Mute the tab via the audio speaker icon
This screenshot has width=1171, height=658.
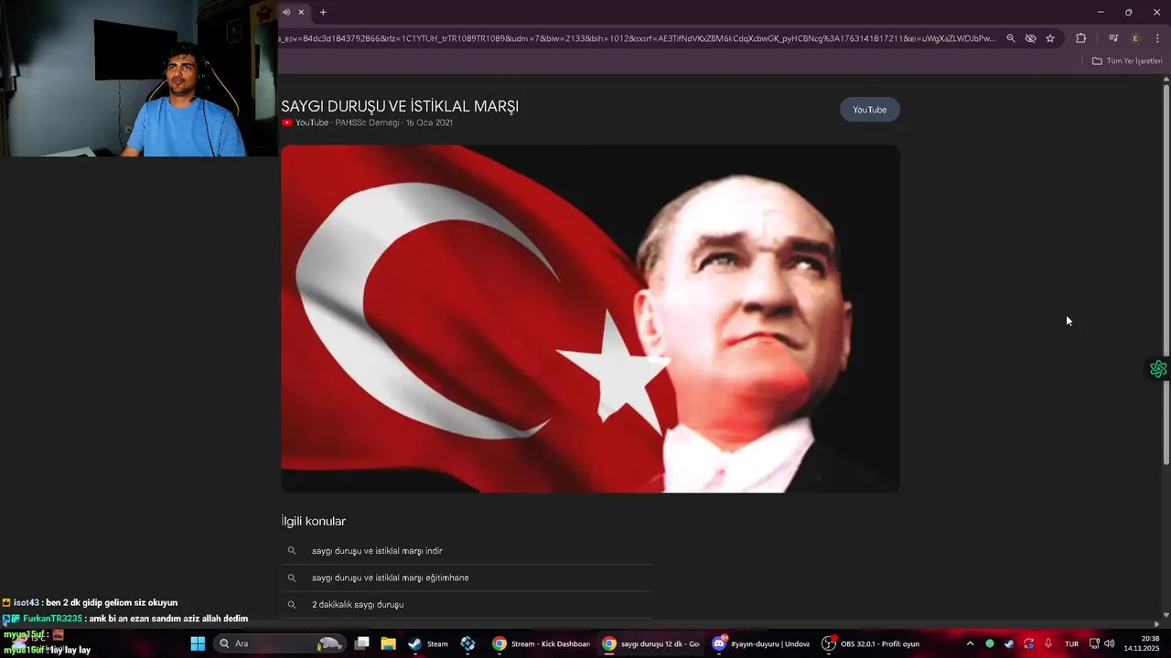point(286,12)
